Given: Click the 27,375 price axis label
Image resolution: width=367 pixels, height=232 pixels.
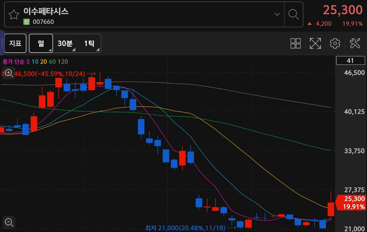Looking at the screenshot, I should pos(354,190).
